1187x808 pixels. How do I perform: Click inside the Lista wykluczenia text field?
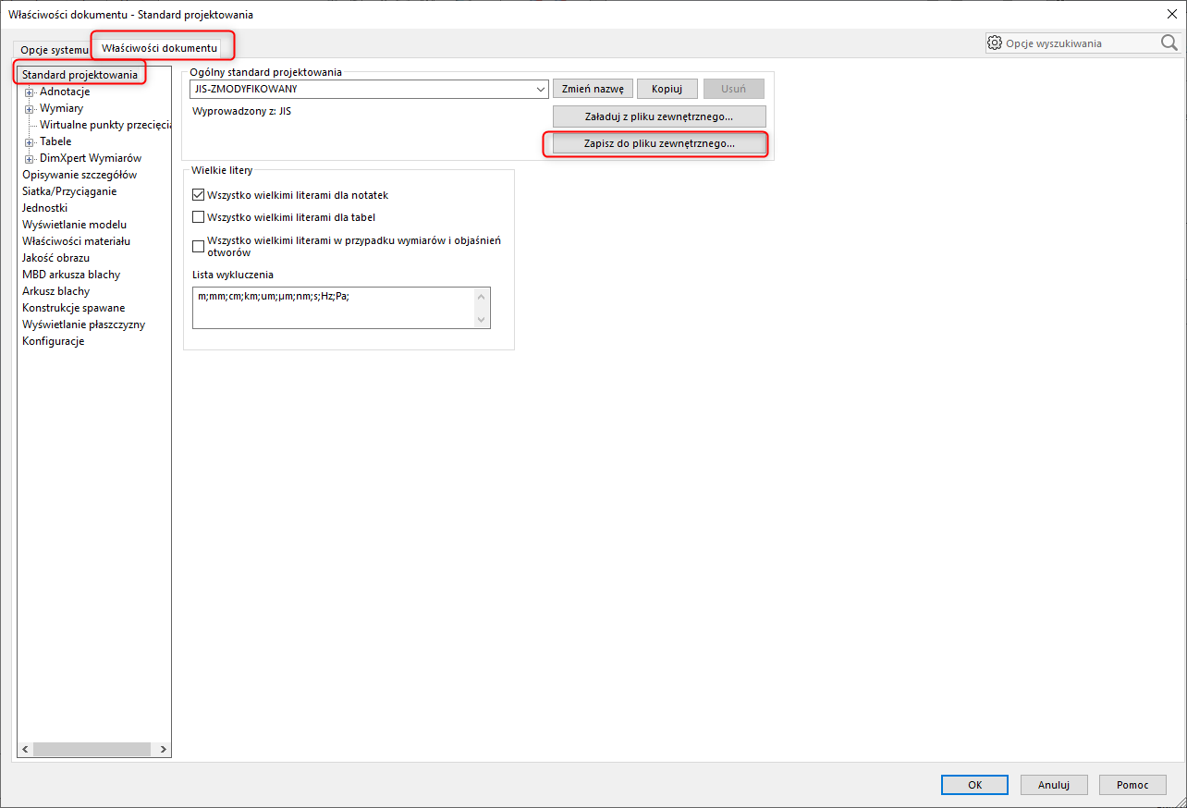pos(333,308)
